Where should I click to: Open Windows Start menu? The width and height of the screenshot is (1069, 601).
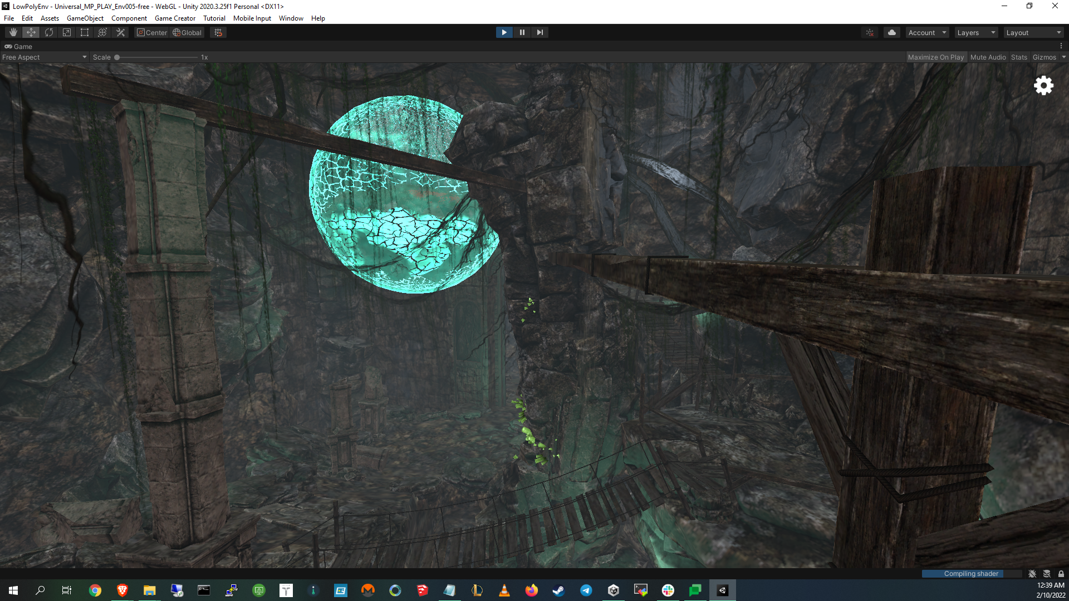[x=13, y=590]
